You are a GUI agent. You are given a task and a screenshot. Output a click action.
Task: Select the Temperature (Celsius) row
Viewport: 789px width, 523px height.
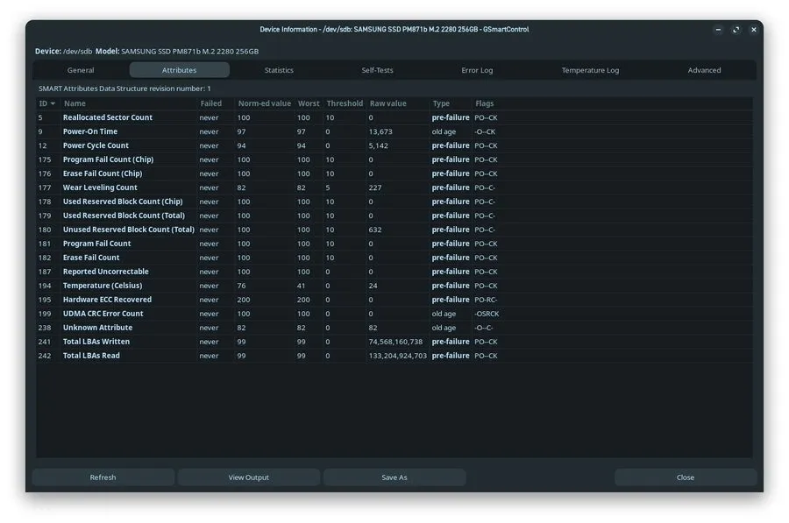click(394, 286)
